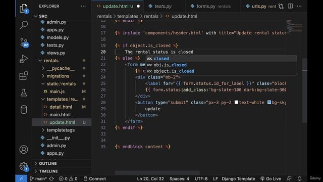Click the Explorer more actions ellipsis
The width and height of the screenshot is (323, 182).
[83, 6]
